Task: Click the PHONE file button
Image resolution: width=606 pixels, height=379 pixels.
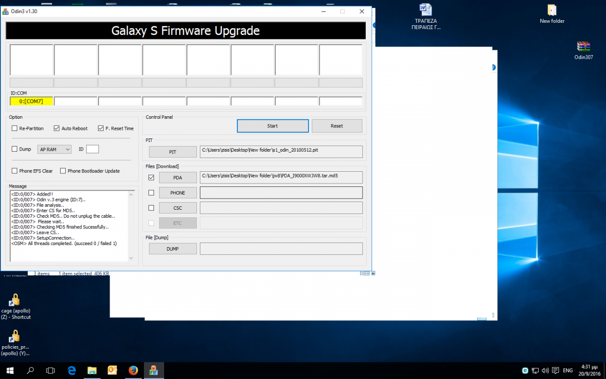Action: [177, 193]
